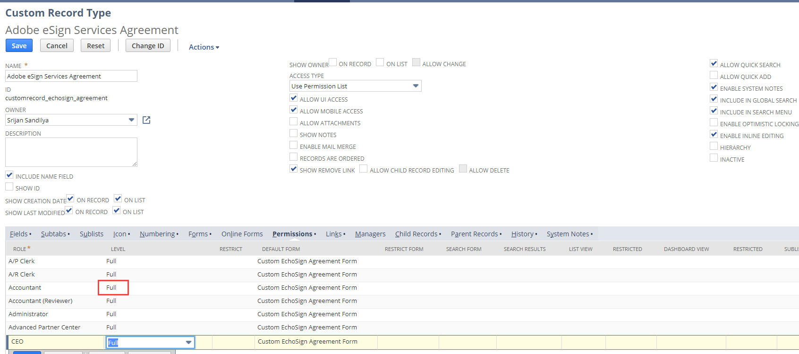
Task: Tick the Inactive checkbox
Action: [714, 158]
